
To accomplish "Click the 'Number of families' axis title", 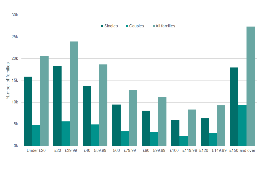I will point(8,81).
